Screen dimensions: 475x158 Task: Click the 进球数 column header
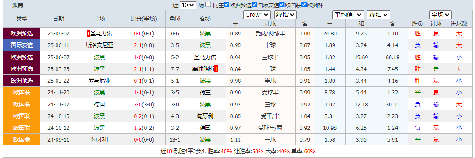pos(459,23)
